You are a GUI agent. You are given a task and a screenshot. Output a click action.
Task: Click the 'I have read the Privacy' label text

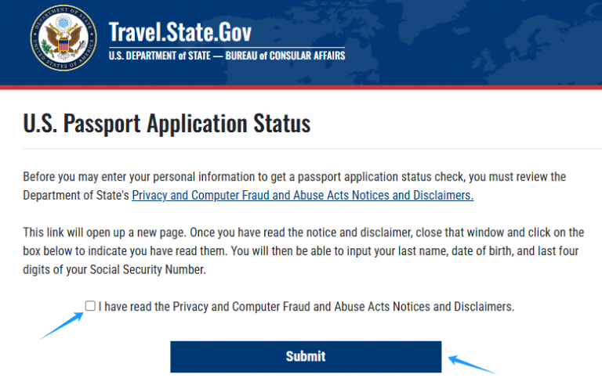306,307
